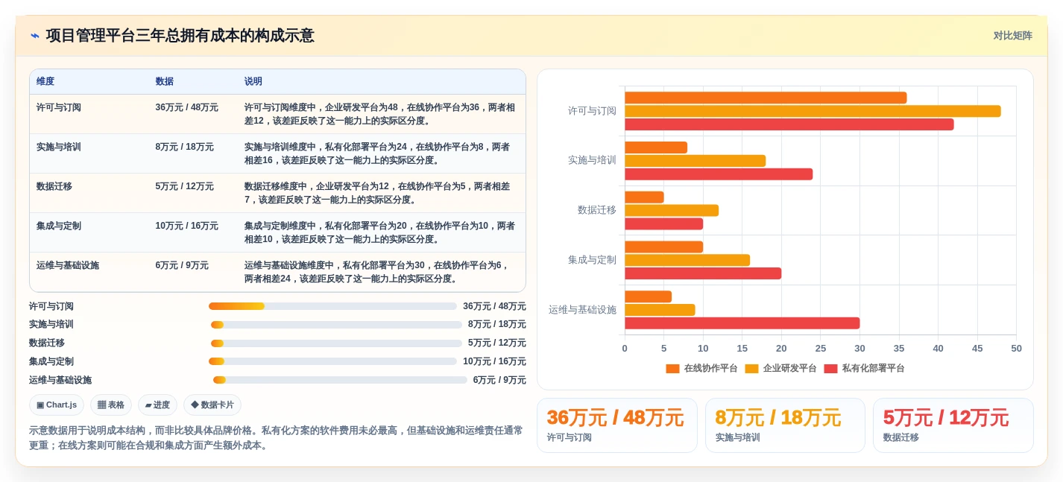Image resolution: width=1063 pixels, height=482 pixels.
Task: Select the Chart.js chip
Action: [57, 405]
